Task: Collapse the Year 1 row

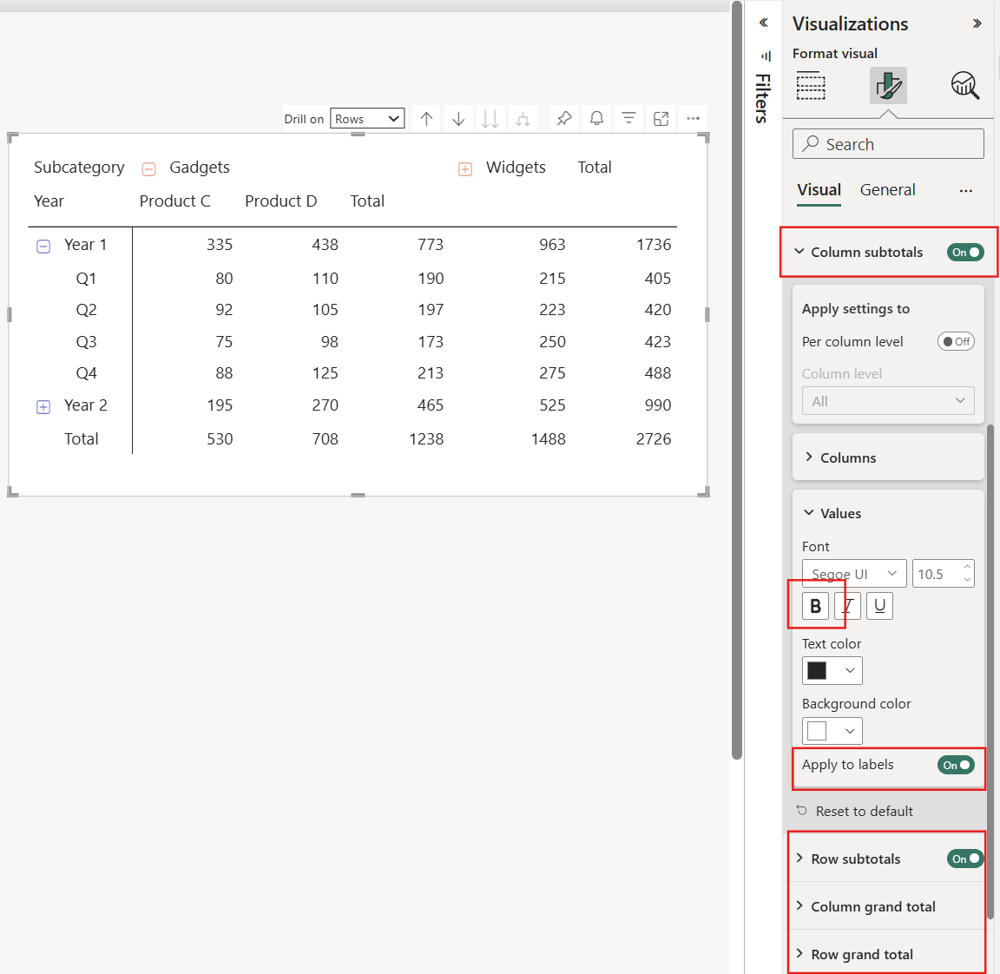Action: 43,247
